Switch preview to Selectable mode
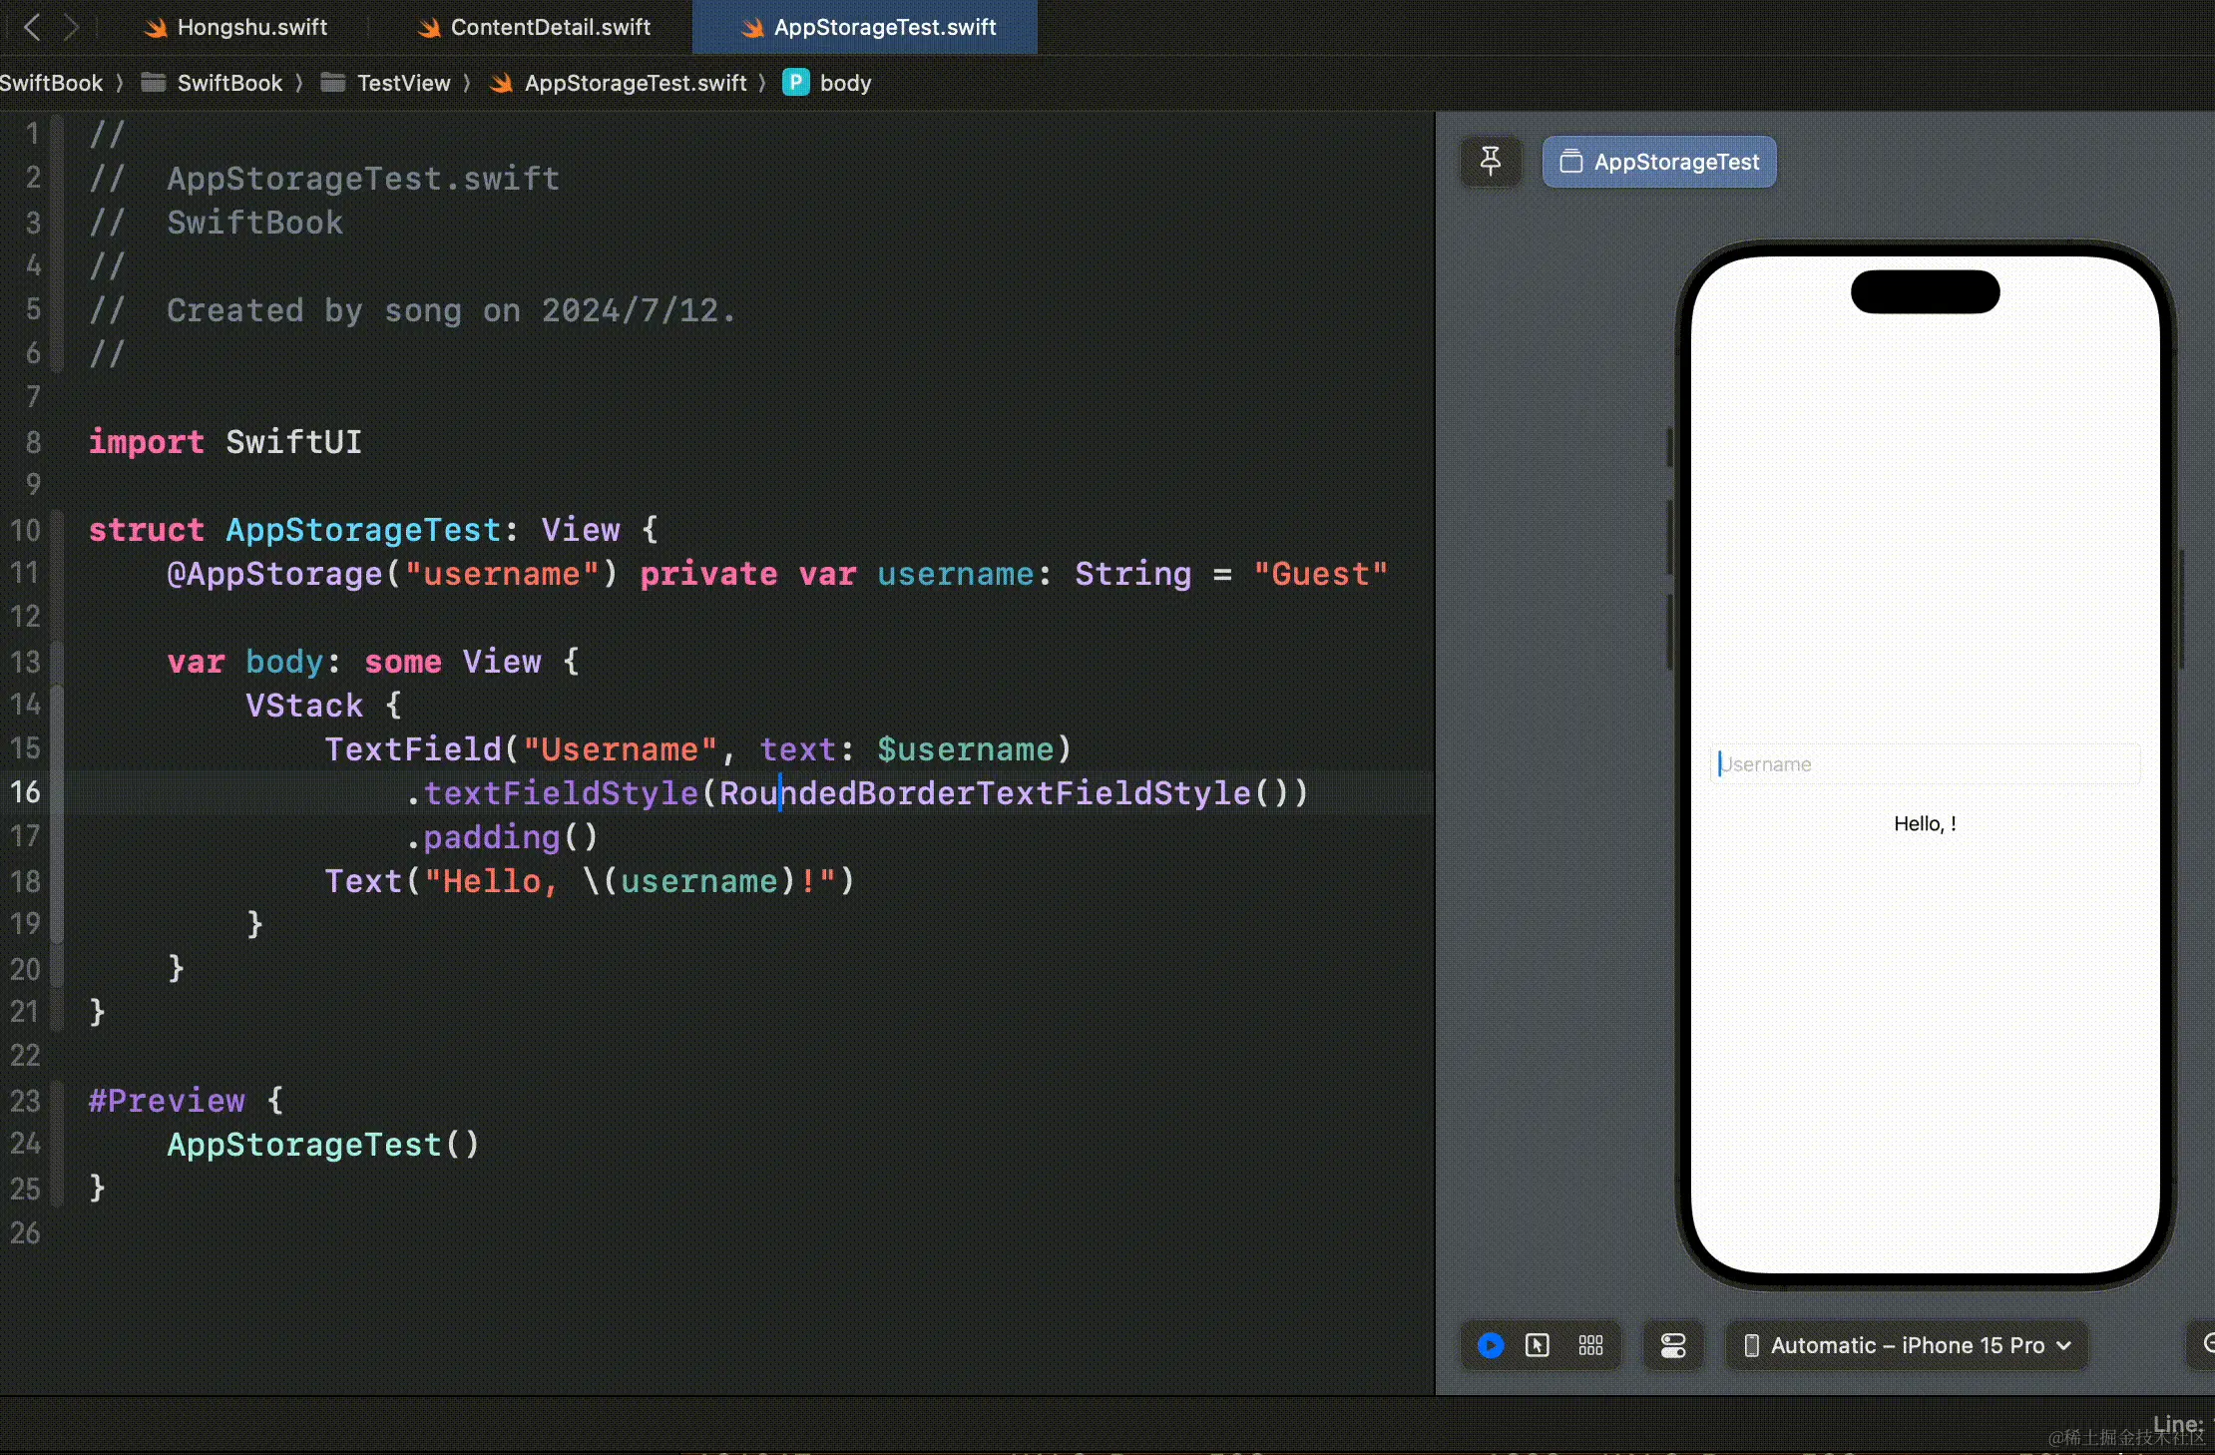 [x=1538, y=1345]
